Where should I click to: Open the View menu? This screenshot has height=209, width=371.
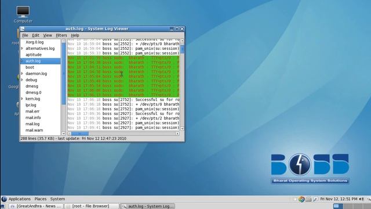[48, 35]
